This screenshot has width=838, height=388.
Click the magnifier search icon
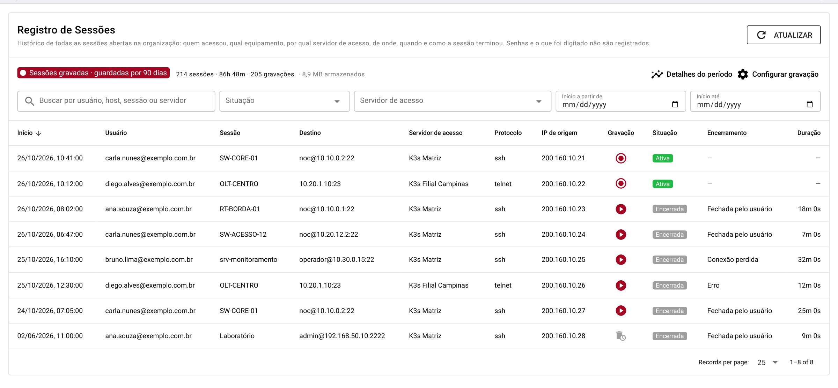click(30, 101)
